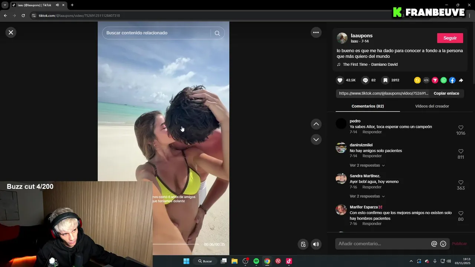Go to previous video with up chevron

coord(316,124)
